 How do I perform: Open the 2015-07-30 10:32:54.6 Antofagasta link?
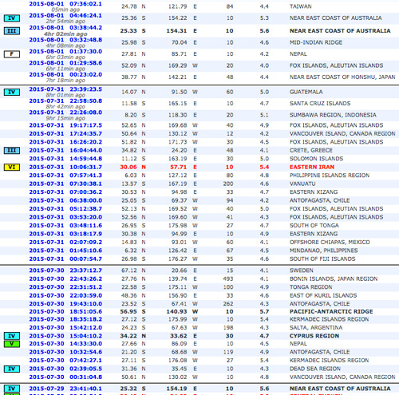[x=65, y=352]
